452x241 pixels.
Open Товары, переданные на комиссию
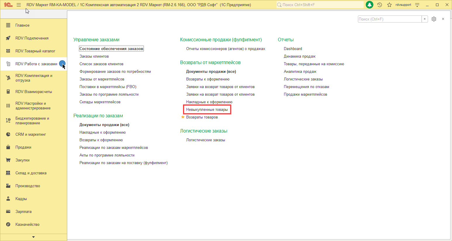point(314,64)
